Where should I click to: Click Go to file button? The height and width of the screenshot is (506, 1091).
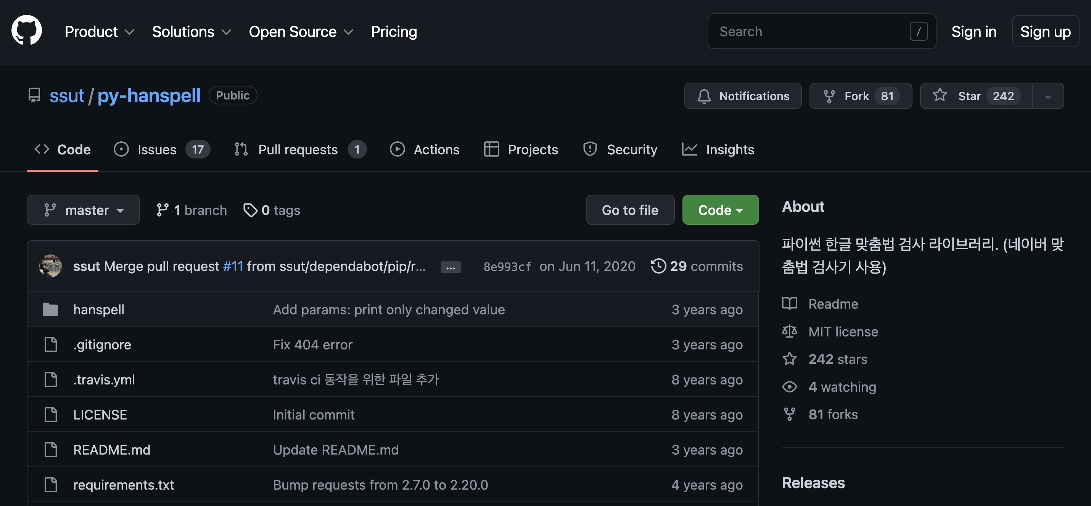pos(630,210)
